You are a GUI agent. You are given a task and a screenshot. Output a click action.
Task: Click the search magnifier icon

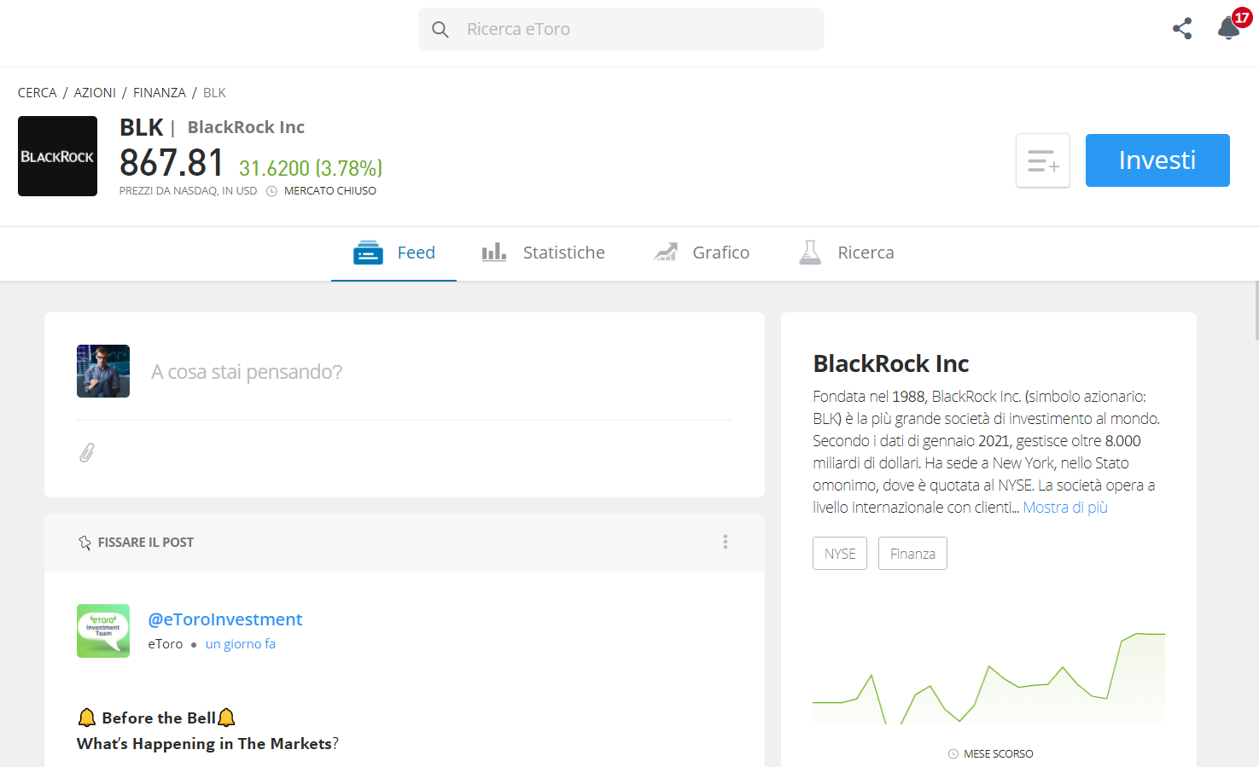coord(440,30)
